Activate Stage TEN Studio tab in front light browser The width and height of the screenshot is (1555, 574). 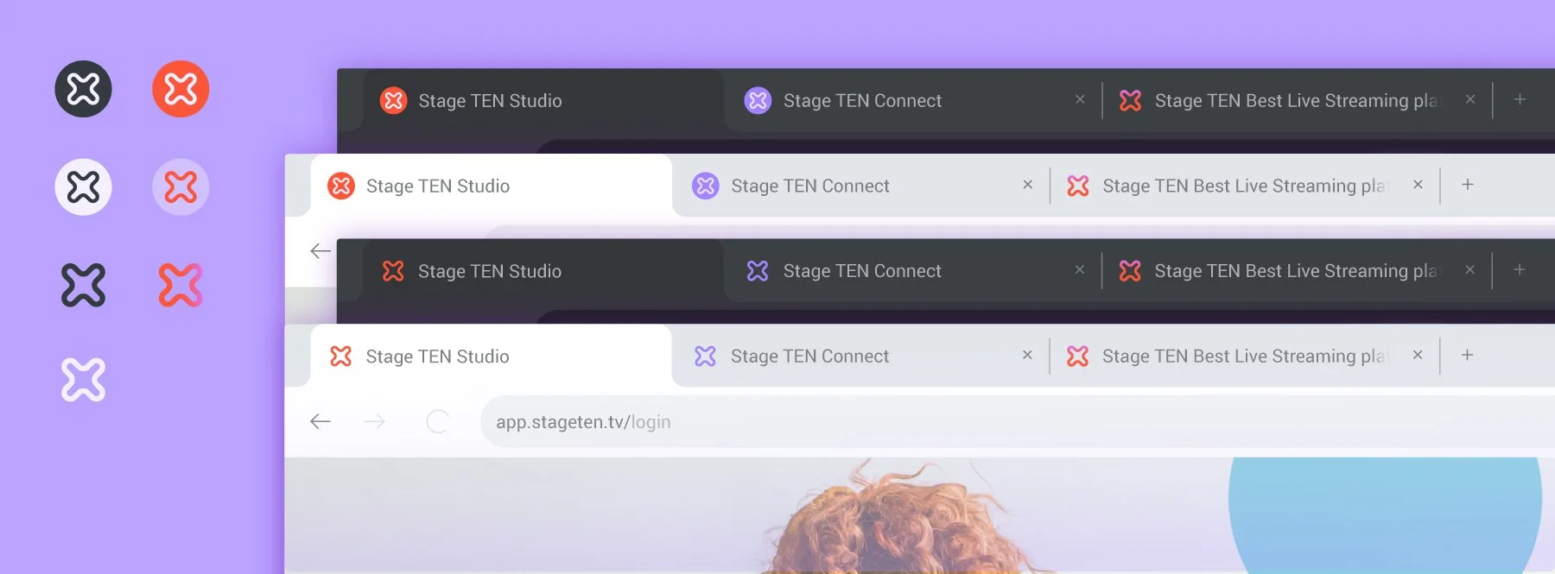[x=491, y=356]
